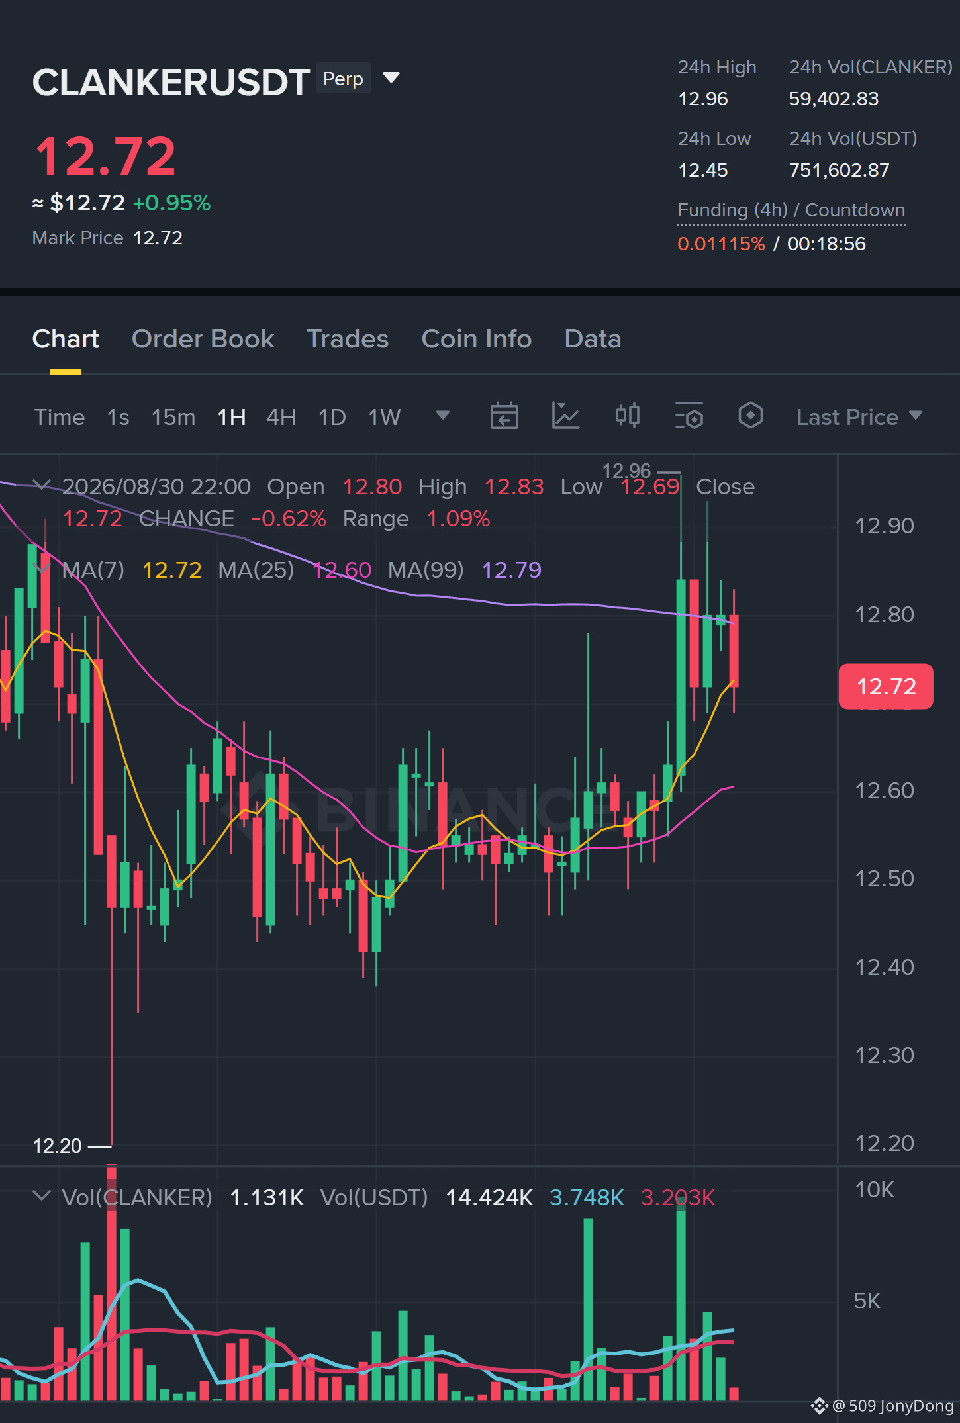Select the 4H interval
The image size is (960, 1423).
[x=281, y=417]
